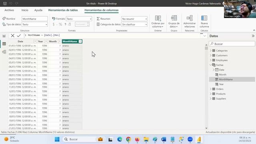Save the file with the save icon
Screen dimensions: 256x144
point(5,4)
